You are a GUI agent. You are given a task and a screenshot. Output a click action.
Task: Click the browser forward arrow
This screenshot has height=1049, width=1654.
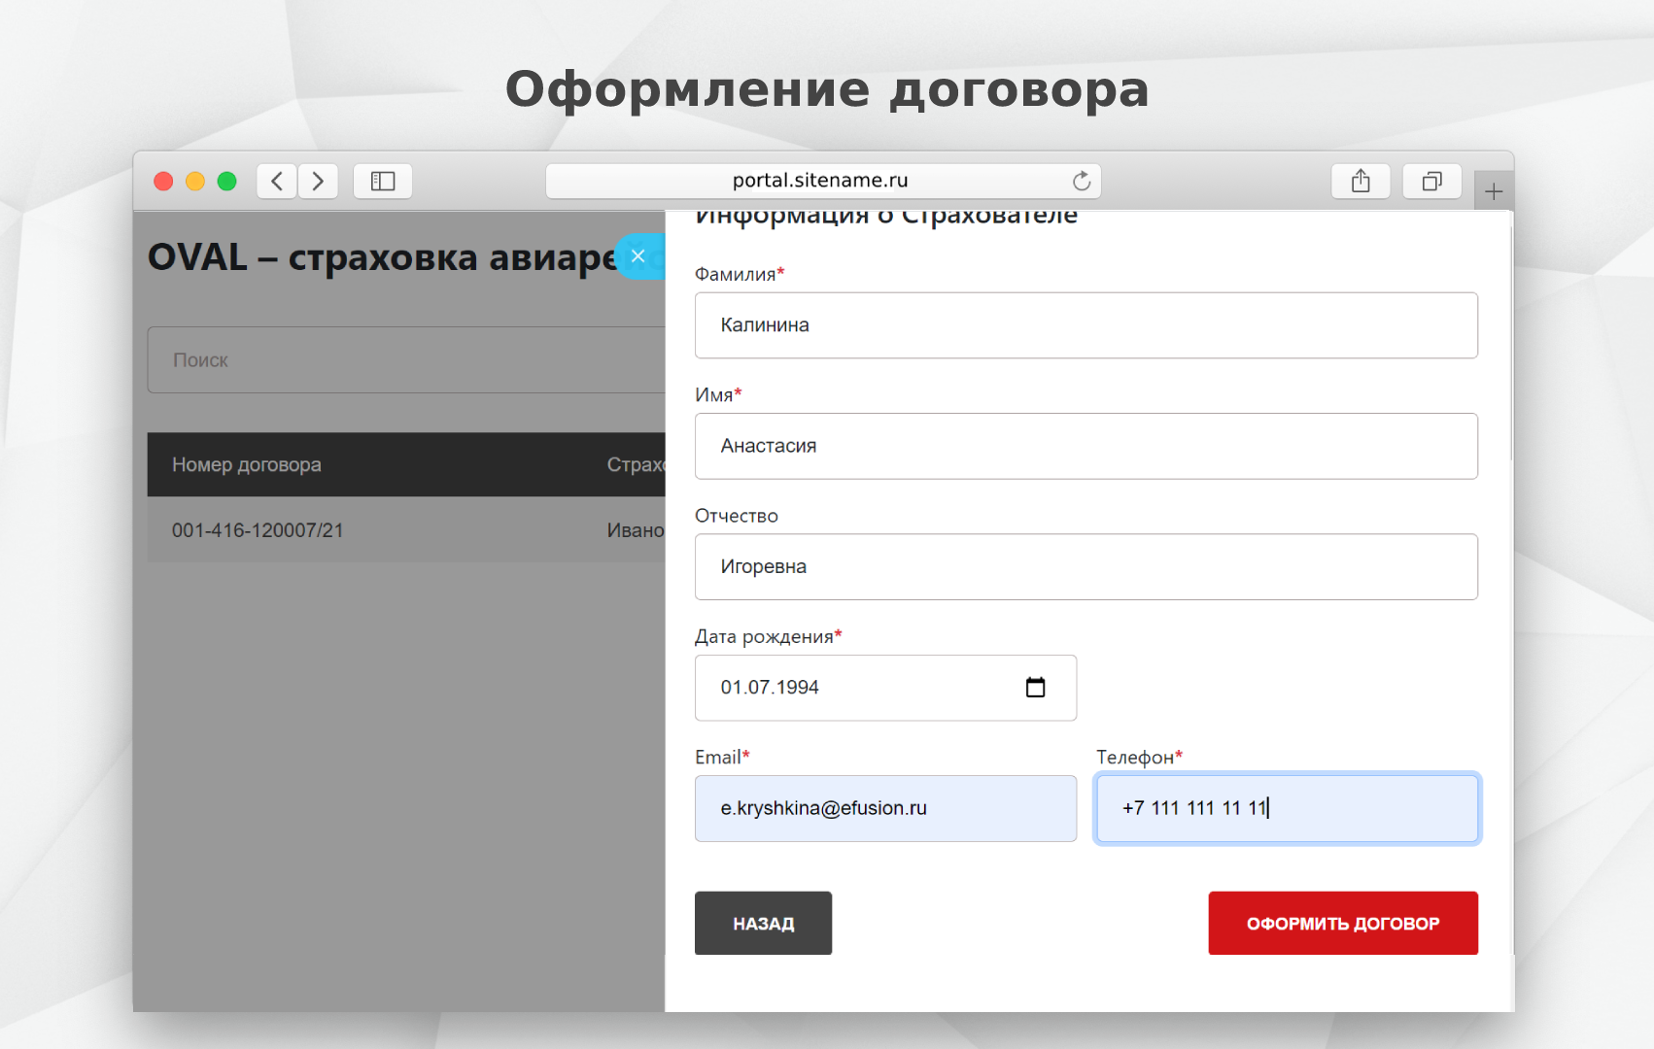pyautogui.click(x=318, y=182)
